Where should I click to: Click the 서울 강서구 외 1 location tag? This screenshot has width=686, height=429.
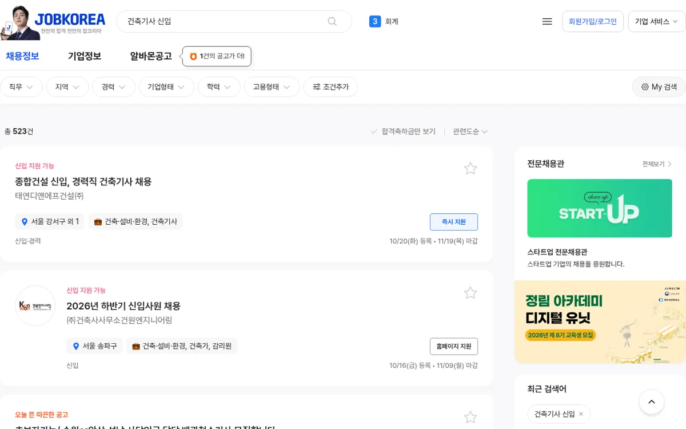(50, 221)
